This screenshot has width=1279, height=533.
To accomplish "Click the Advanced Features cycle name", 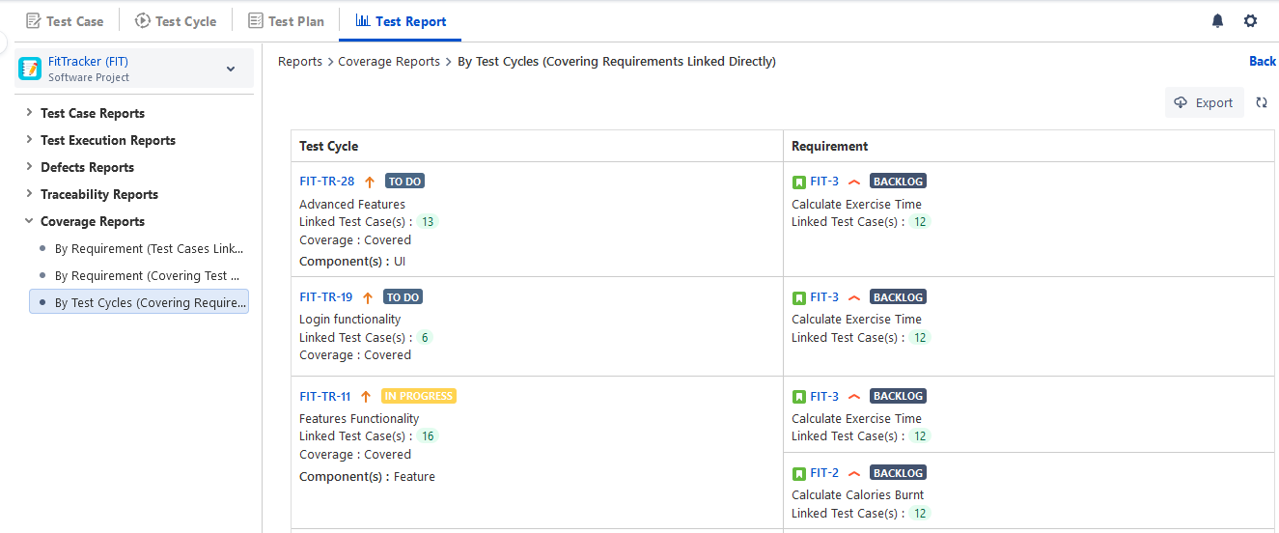I will click(352, 205).
